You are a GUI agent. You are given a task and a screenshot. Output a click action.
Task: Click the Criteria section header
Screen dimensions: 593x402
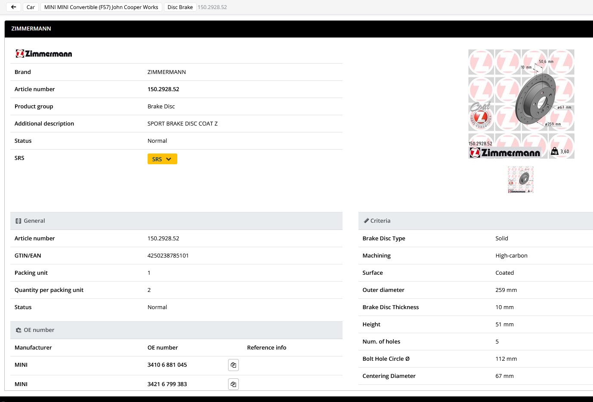click(x=476, y=221)
